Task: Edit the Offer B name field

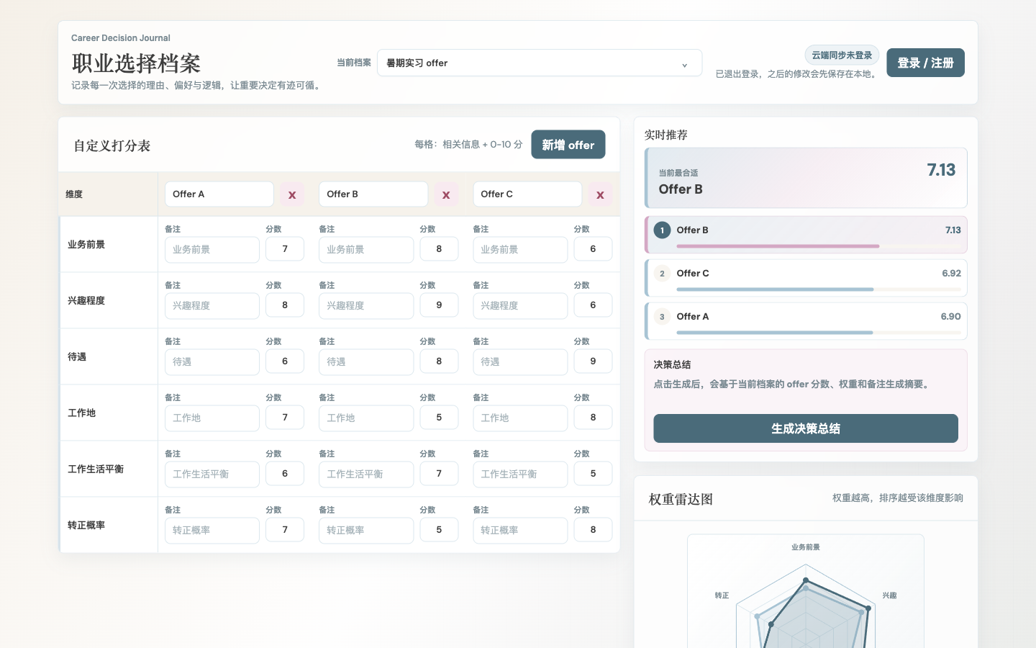Action: [373, 194]
